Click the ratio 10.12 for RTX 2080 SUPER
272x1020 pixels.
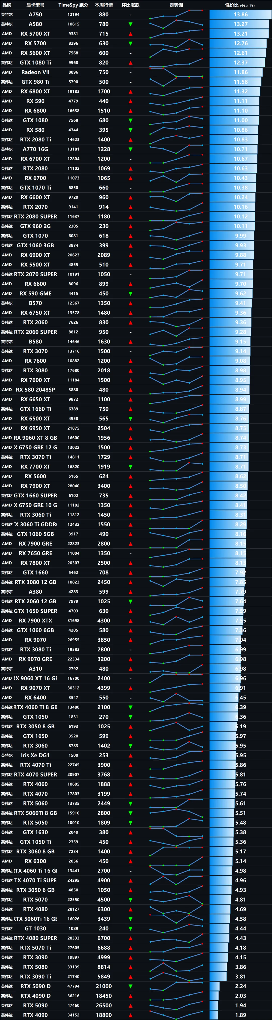point(240,217)
